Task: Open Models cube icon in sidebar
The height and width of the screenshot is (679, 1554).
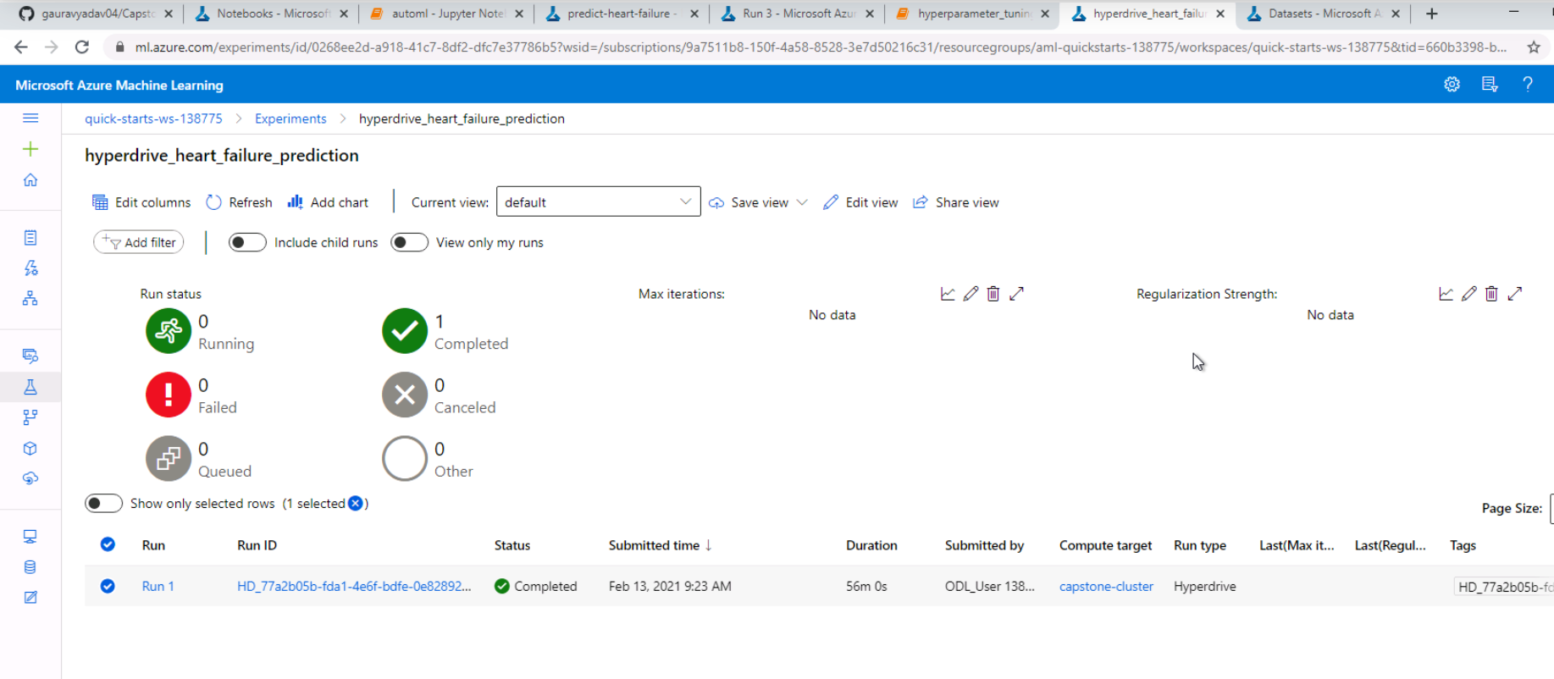Action: point(30,449)
